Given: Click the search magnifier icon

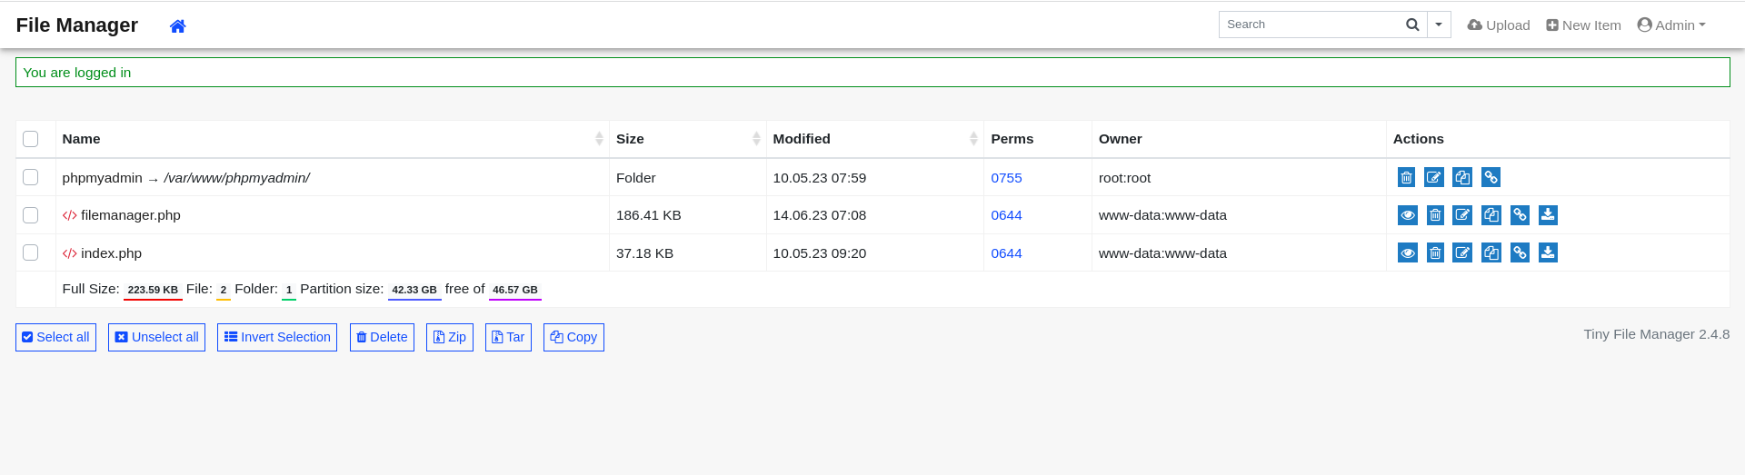Looking at the screenshot, I should [1412, 25].
